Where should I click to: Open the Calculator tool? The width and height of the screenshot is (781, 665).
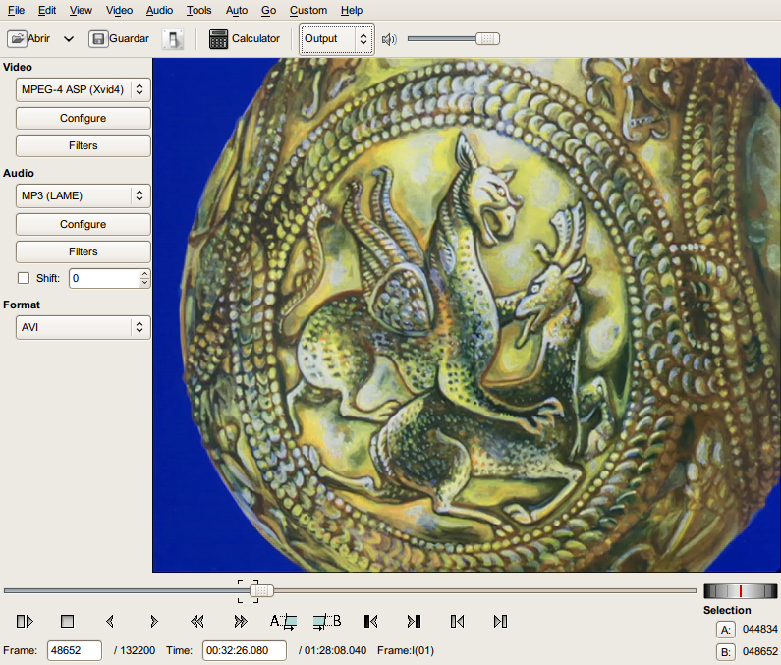tap(245, 39)
